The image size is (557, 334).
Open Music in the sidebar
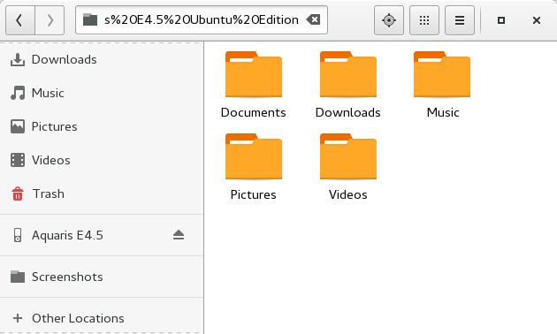(x=102, y=93)
